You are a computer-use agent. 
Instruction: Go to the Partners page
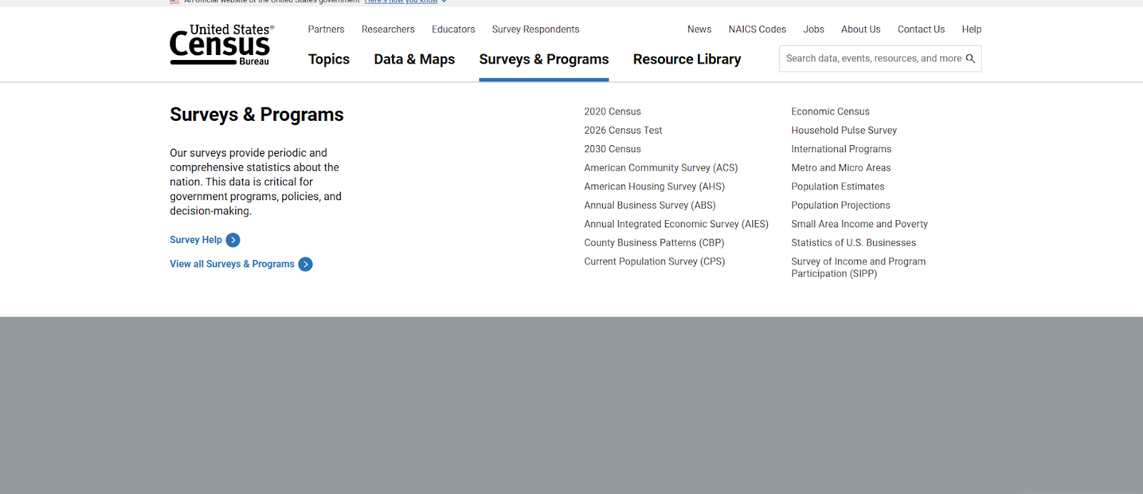click(326, 29)
